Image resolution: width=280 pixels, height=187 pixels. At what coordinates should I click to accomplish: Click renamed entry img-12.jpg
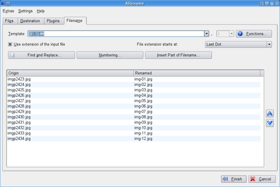(x=143, y=139)
